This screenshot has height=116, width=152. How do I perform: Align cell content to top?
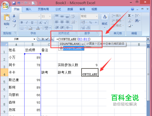[x=57, y=16]
